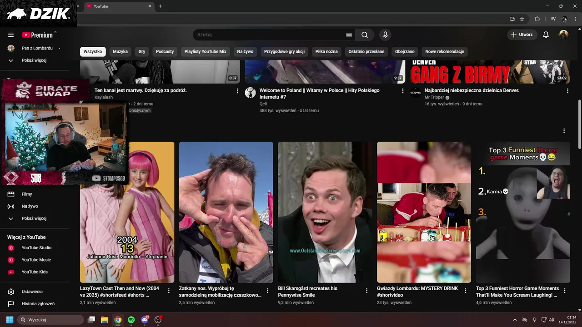582x327 pixels.
Task: Open Spotify from the taskbar
Action: 131,320
